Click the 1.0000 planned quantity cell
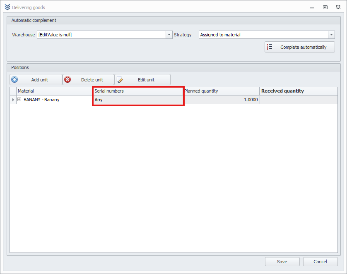The height and width of the screenshot is (274, 347). (221, 100)
